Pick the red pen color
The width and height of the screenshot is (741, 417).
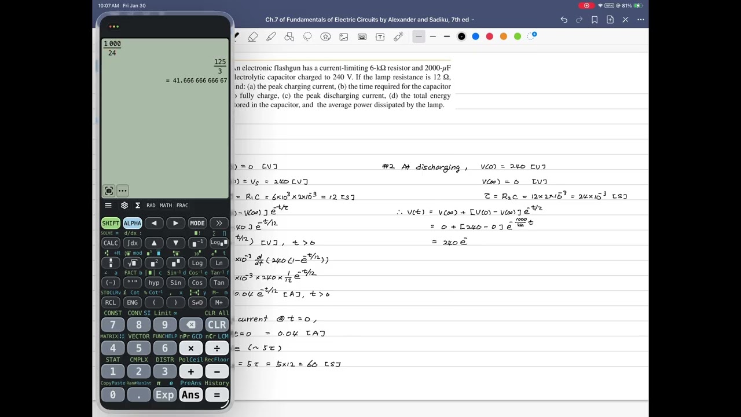pyautogui.click(x=489, y=36)
